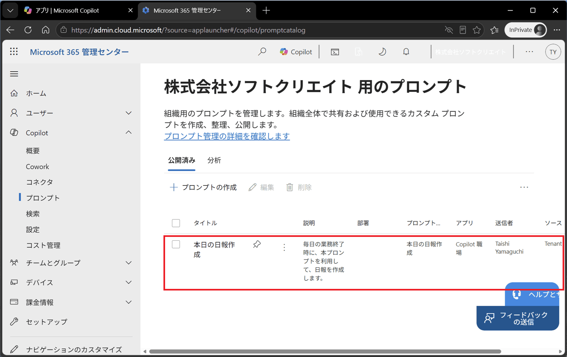567x357 pixels.
Task: Open the Cowork navigation item
Action: click(x=37, y=167)
